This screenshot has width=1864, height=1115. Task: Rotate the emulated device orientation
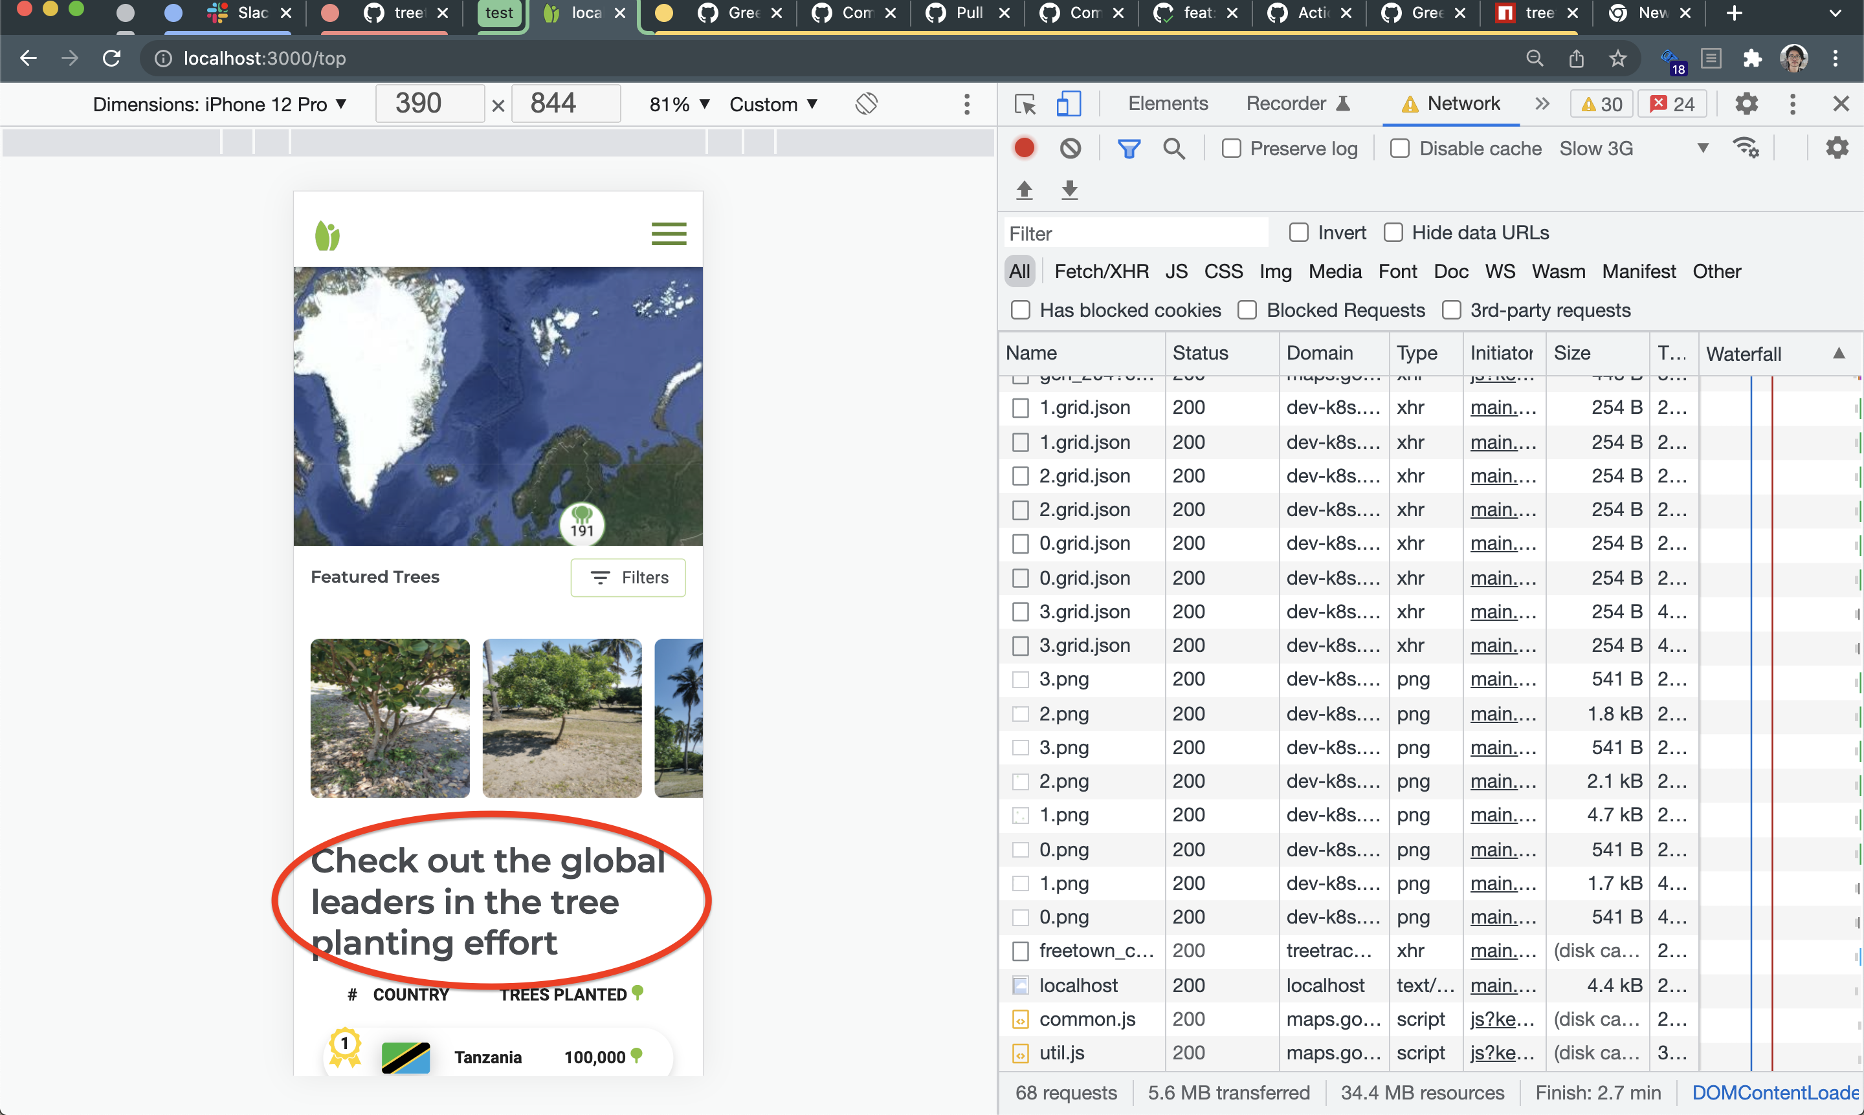pos(865,103)
